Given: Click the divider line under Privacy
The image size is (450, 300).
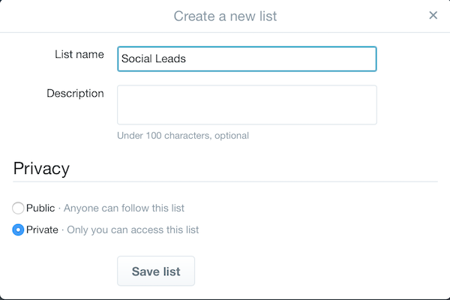Looking at the screenshot, I should coord(225,181).
